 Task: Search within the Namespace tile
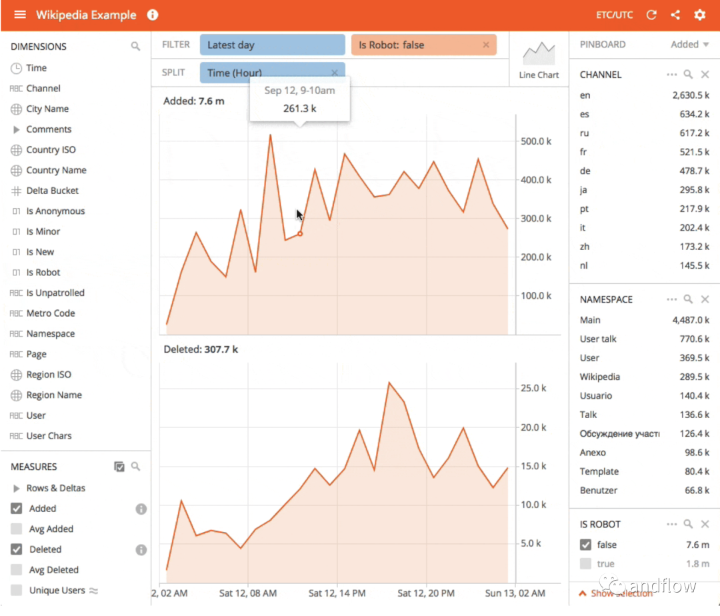coord(688,299)
